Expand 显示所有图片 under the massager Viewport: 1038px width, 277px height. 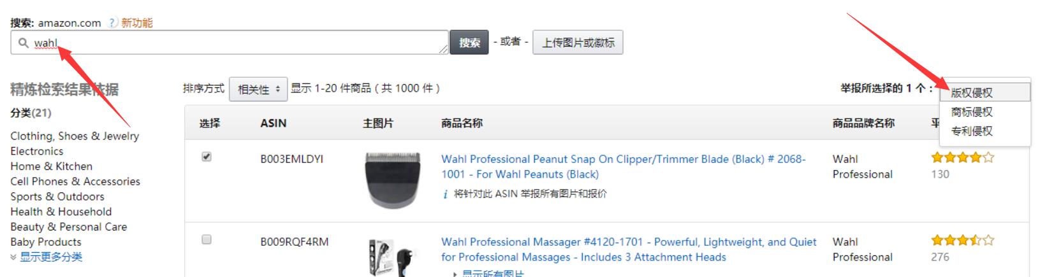pos(488,274)
